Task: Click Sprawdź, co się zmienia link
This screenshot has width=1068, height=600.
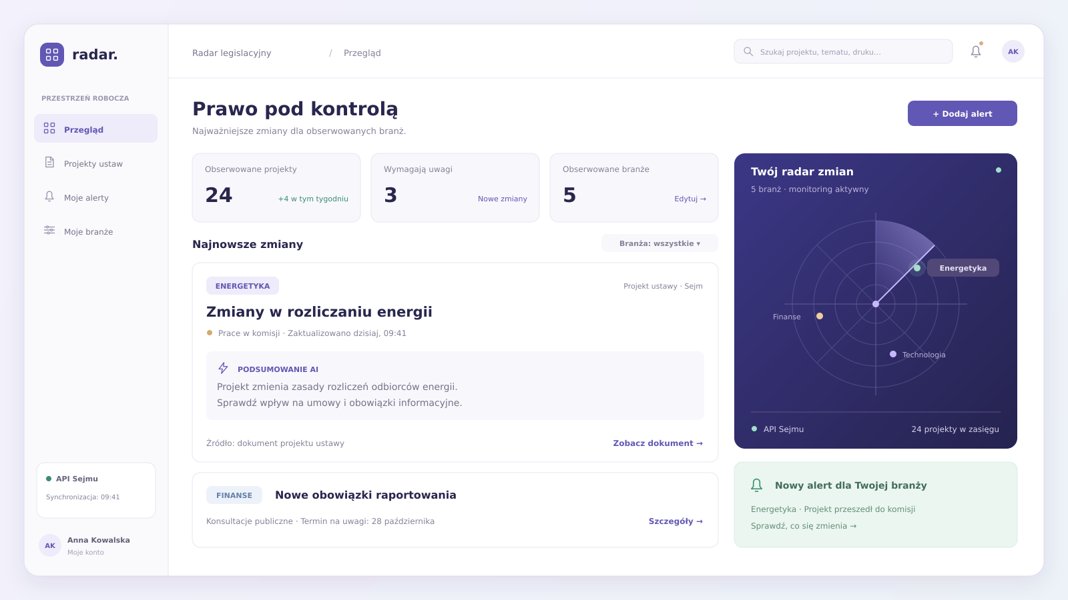Action: pos(804,526)
